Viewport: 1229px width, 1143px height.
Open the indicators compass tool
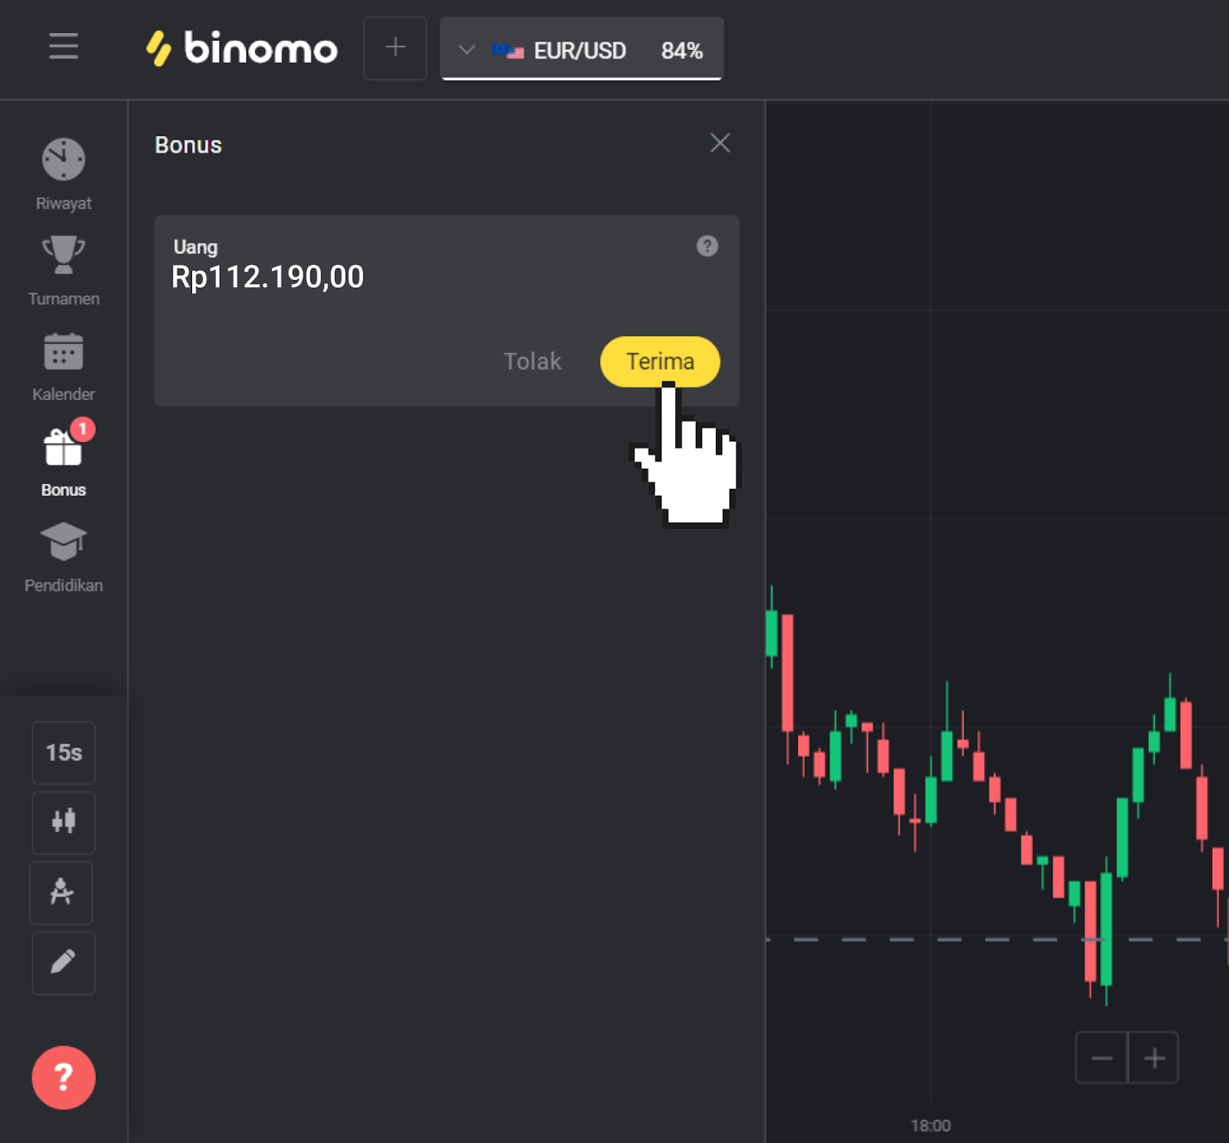[x=61, y=892]
